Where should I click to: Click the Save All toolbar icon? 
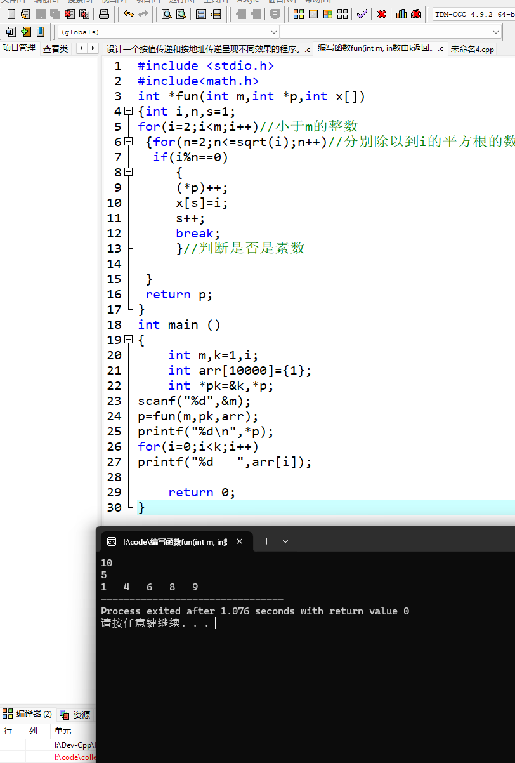coord(55,14)
